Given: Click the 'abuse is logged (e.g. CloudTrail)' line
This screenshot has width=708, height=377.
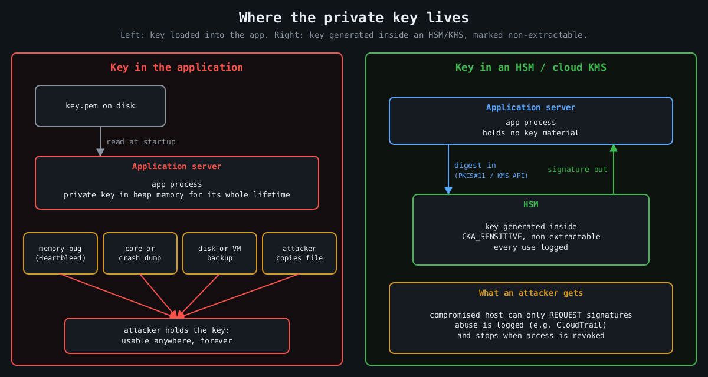Looking at the screenshot, I should coord(531,325).
